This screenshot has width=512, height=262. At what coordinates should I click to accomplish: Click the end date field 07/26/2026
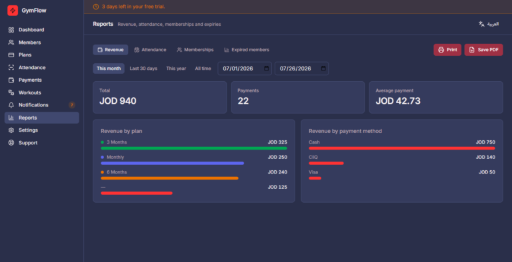[x=302, y=68]
